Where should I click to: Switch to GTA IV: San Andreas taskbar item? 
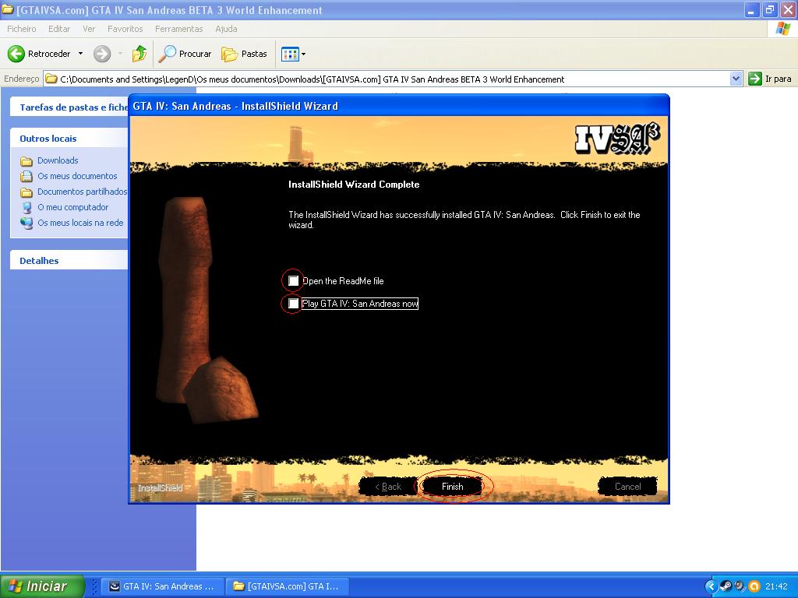(163, 586)
